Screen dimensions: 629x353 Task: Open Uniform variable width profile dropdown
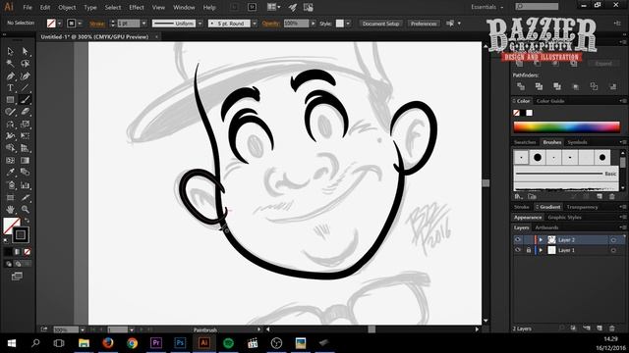point(200,24)
